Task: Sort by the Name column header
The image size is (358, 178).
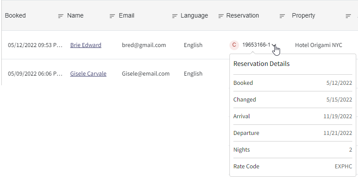Action: 75,15
